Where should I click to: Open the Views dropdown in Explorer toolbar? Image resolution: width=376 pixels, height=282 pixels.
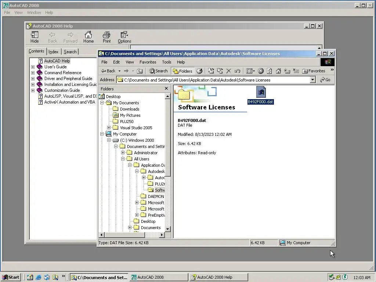point(250,71)
